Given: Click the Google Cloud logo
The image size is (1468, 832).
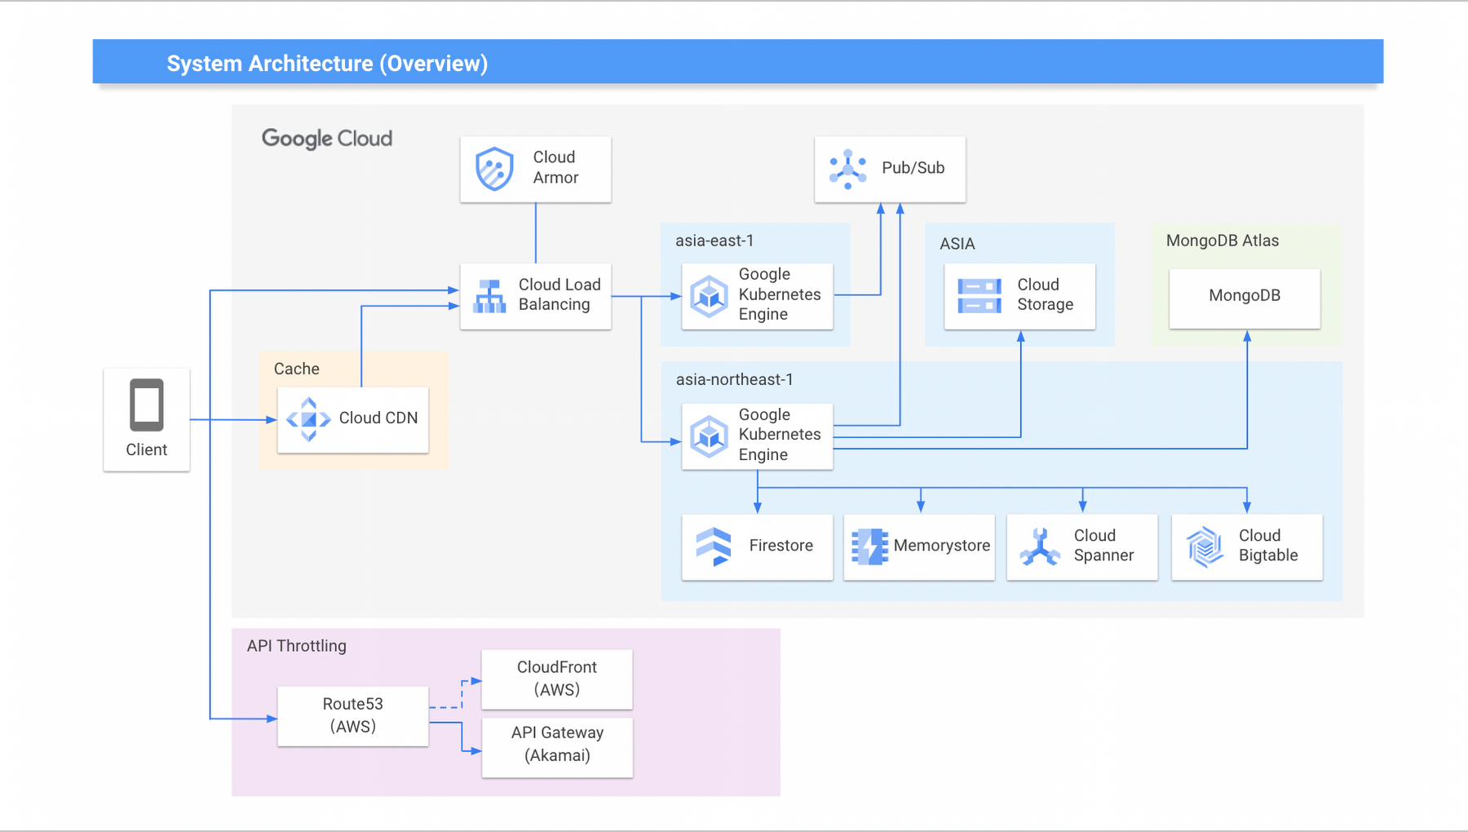Looking at the screenshot, I should tap(327, 139).
